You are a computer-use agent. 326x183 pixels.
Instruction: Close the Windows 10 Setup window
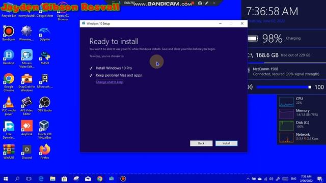(x=242, y=24)
